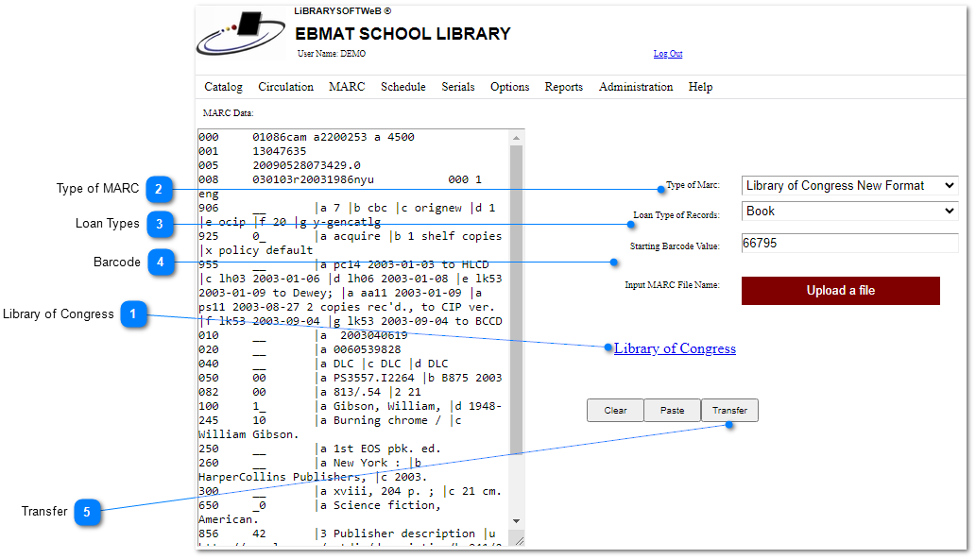The width and height of the screenshot is (976, 559).
Task: Click numbered callout badge 1
Action: [133, 314]
